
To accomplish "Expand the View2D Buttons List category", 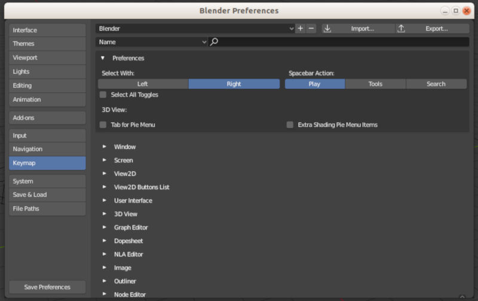I will click(104, 187).
